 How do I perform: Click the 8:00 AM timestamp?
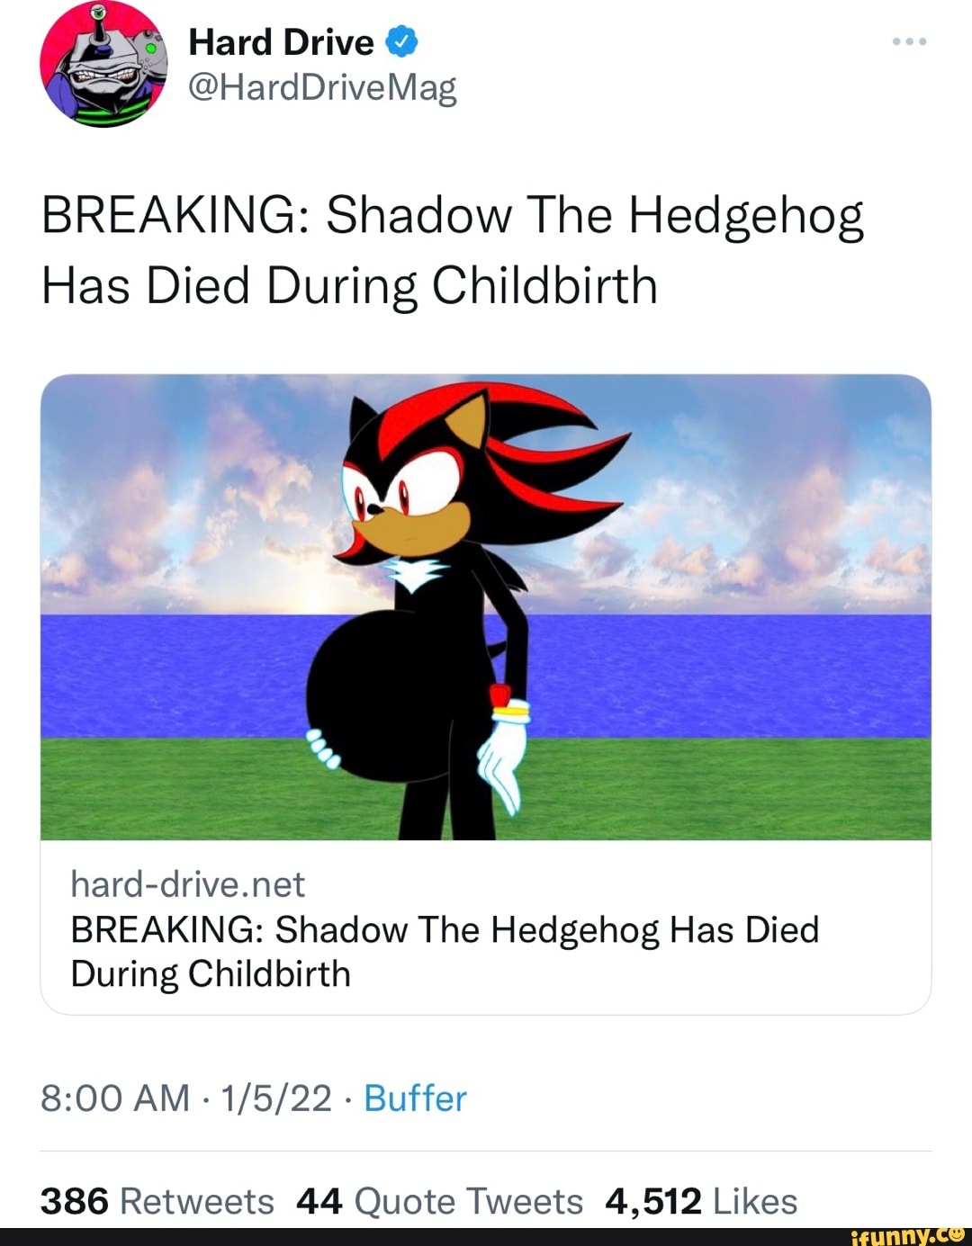[114, 1098]
